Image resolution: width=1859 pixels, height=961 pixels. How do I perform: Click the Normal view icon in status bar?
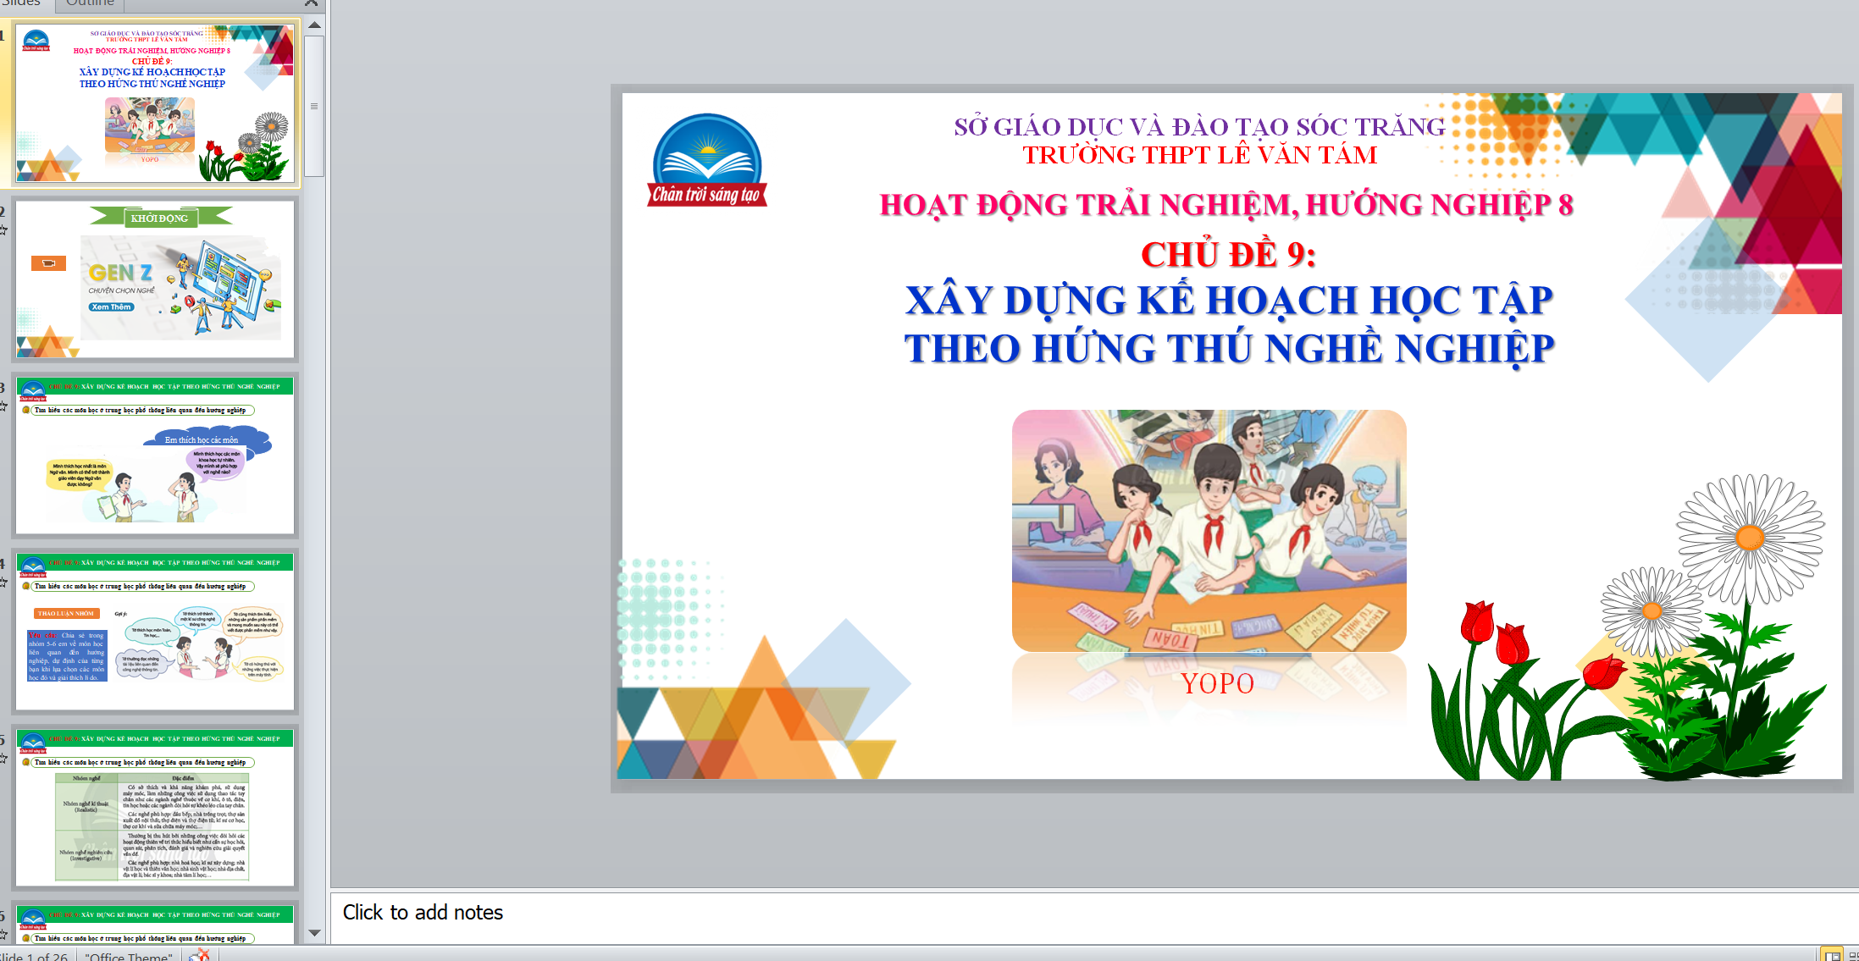[x=1832, y=955]
